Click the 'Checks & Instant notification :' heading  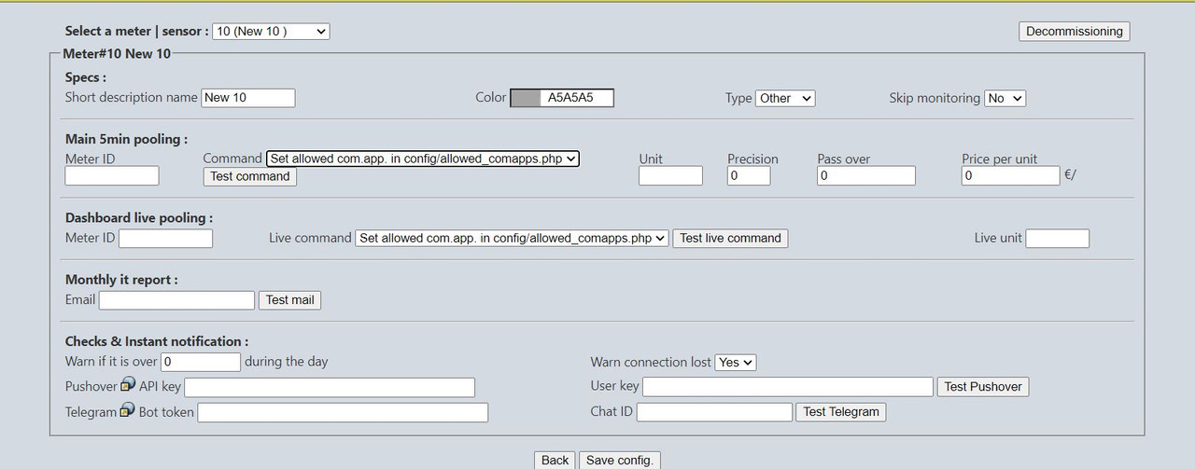click(157, 341)
